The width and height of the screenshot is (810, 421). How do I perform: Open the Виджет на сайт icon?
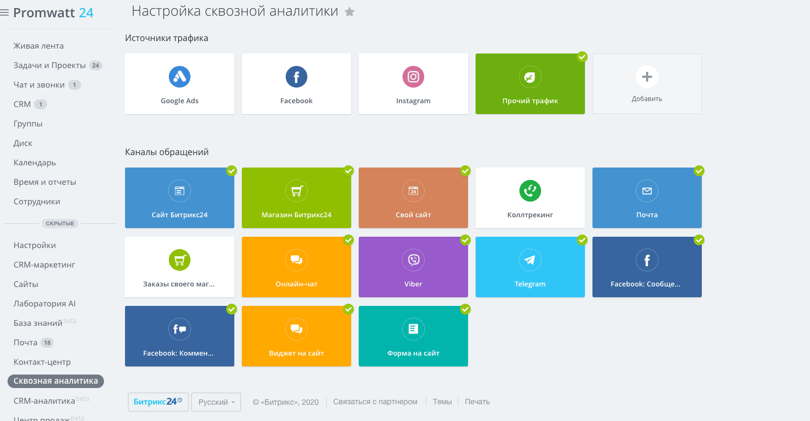coord(297,329)
